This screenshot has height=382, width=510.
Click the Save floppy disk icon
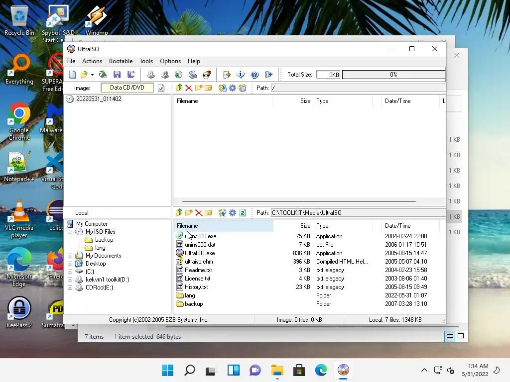click(x=117, y=75)
